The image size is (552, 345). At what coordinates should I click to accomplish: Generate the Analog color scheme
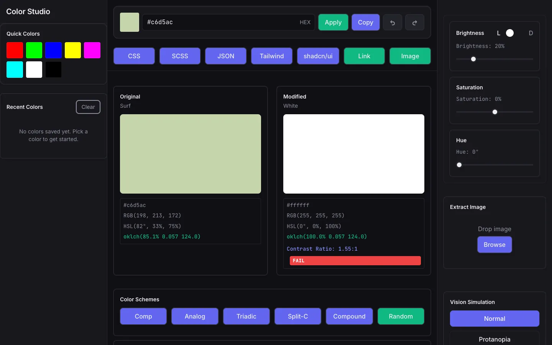pyautogui.click(x=195, y=316)
